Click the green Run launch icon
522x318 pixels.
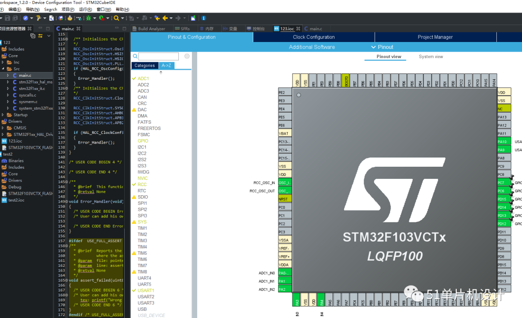tap(101, 18)
